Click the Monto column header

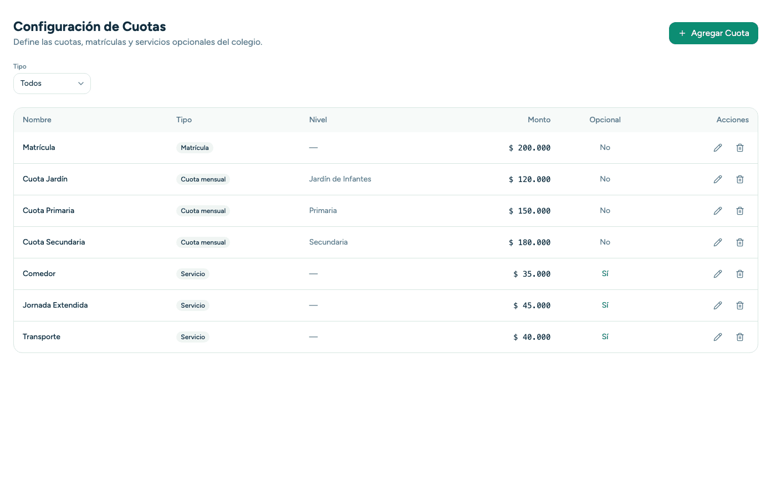[x=539, y=120]
